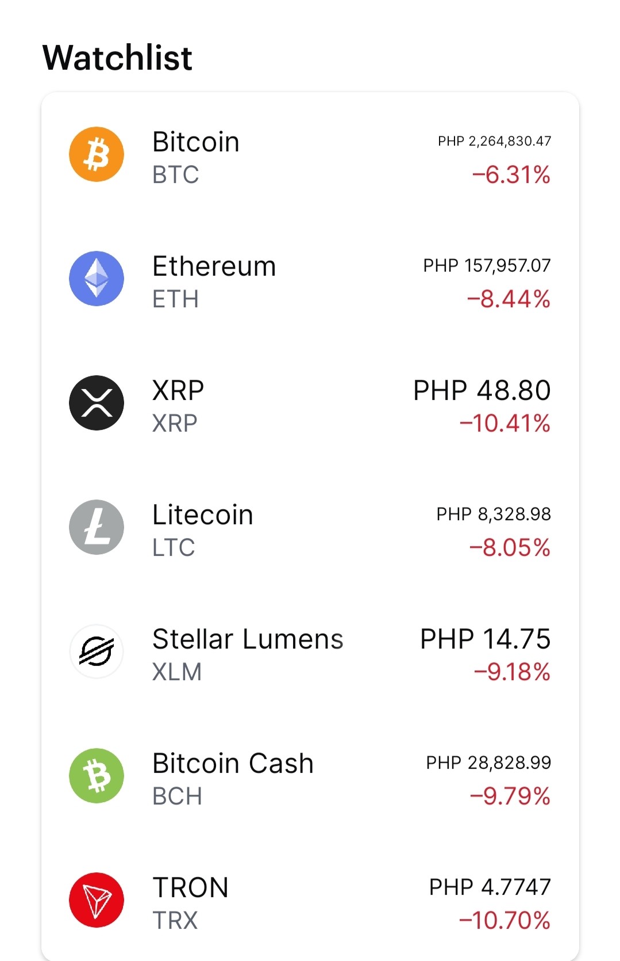Tap the orange Bitcoin logo icon
The image size is (620, 961).
[97, 154]
